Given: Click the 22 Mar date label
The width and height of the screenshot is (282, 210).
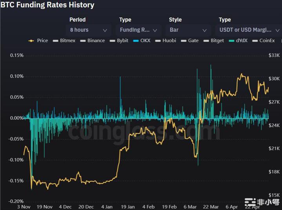Looking at the screenshot, I should (211, 206).
